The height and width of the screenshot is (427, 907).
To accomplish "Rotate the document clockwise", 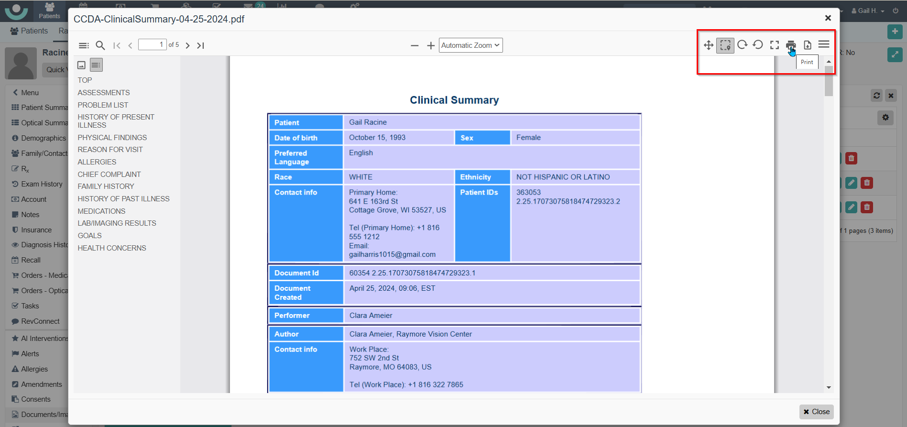I will (x=742, y=45).
